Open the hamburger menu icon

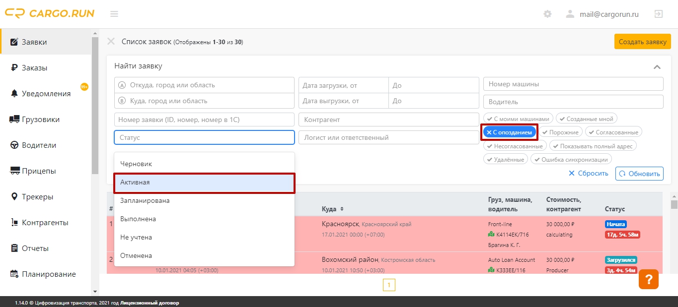(114, 14)
